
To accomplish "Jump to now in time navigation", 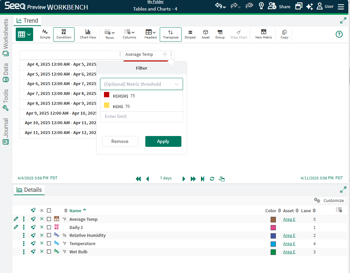I will [203, 179].
